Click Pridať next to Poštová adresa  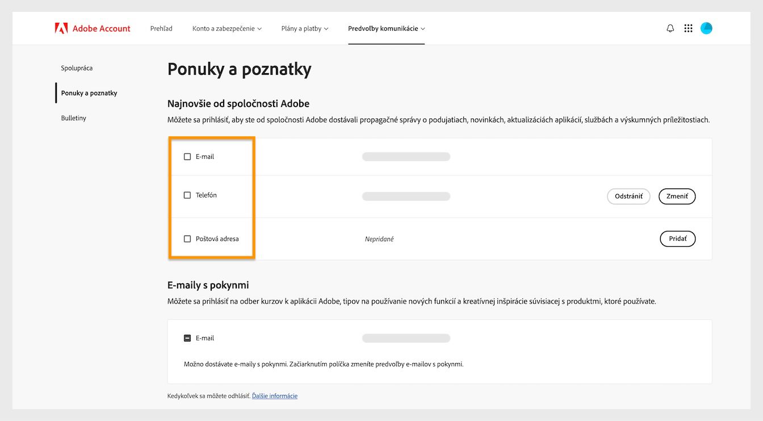pos(677,238)
